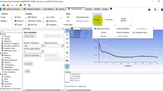The image size is (163, 91).
Task: Click Manage surfaces button
Action: pyautogui.click(x=4, y=21)
